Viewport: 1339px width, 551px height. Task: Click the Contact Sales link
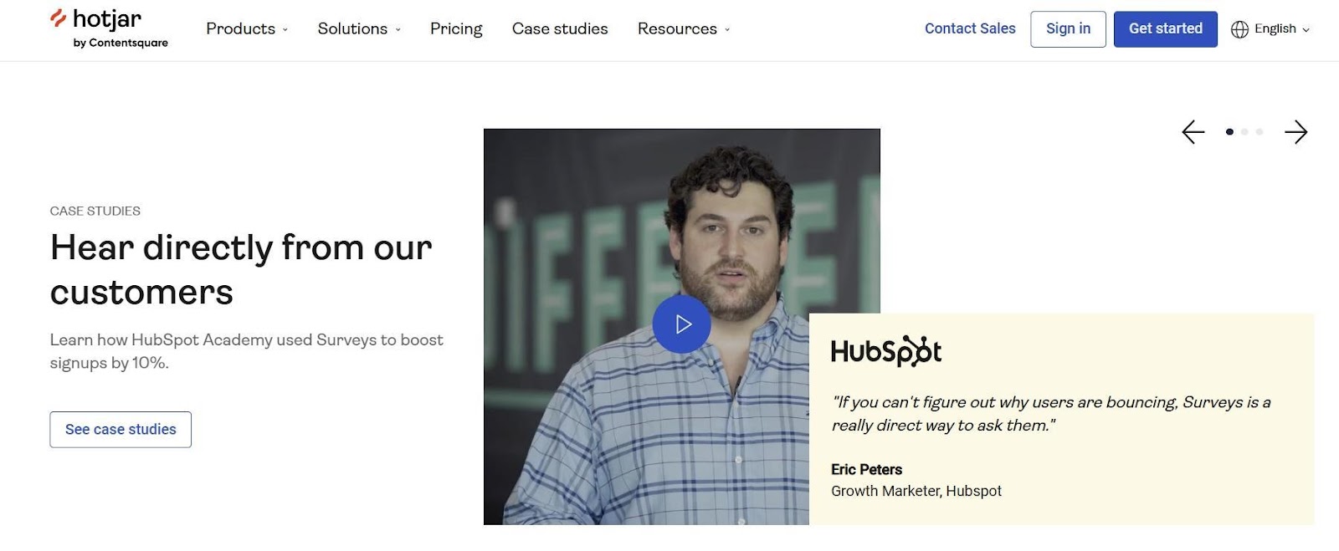(970, 28)
